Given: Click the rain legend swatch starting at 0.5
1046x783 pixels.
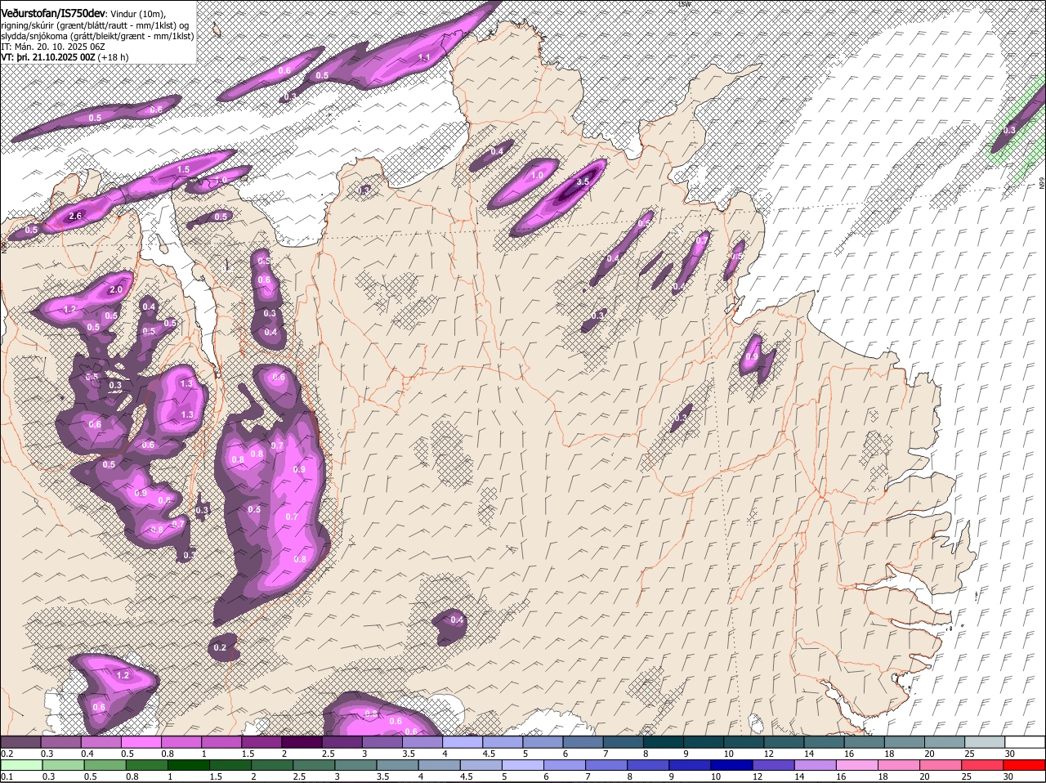Looking at the screenshot, I should pyautogui.click(x=105, y=765).
